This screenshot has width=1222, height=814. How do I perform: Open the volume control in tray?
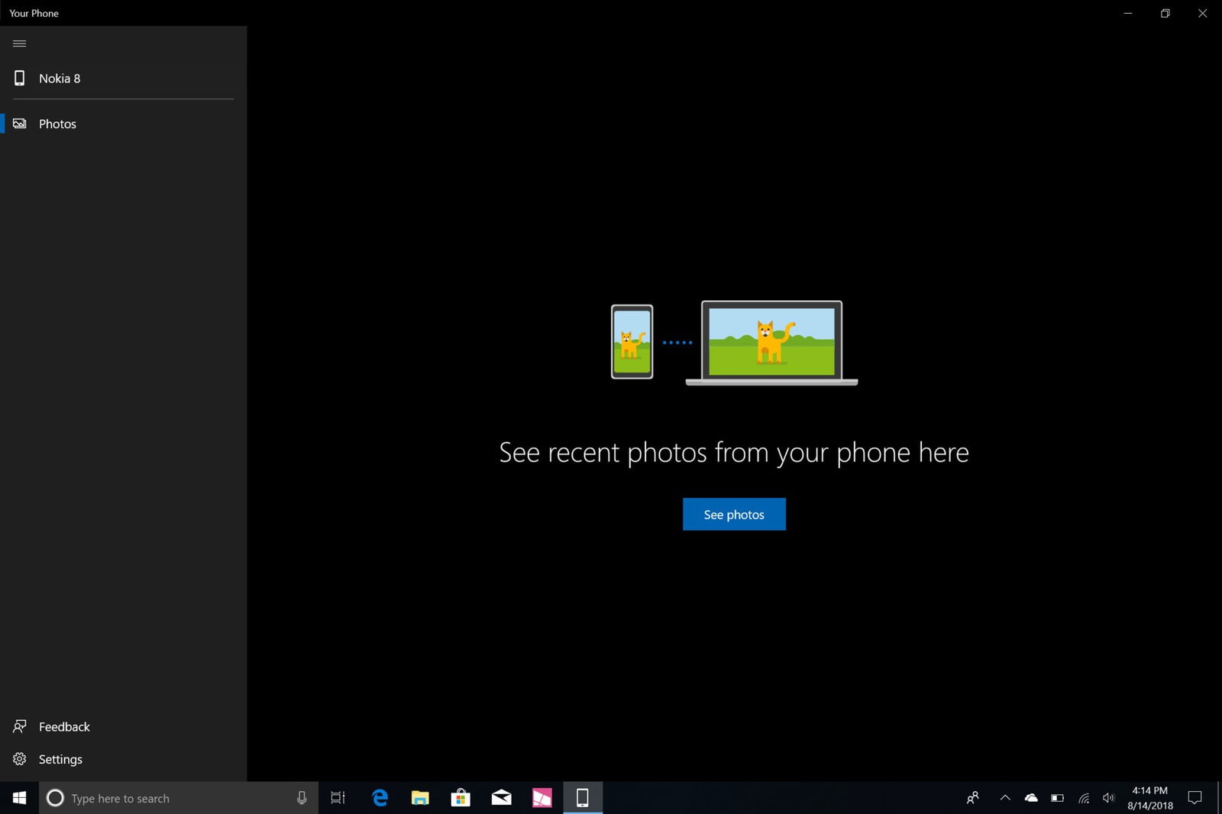(1108, 798)
